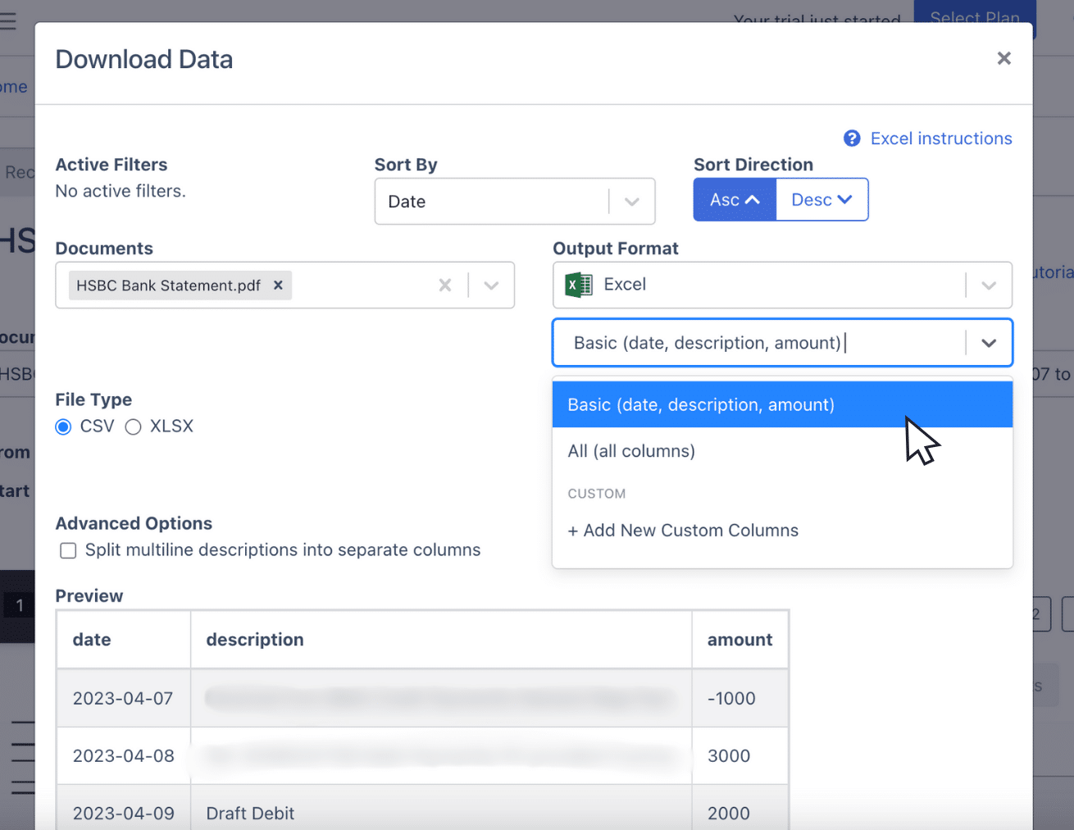The image size is (1074, 830).
Task: Click the Excel icon in Output Format
Action: [579, 285]
